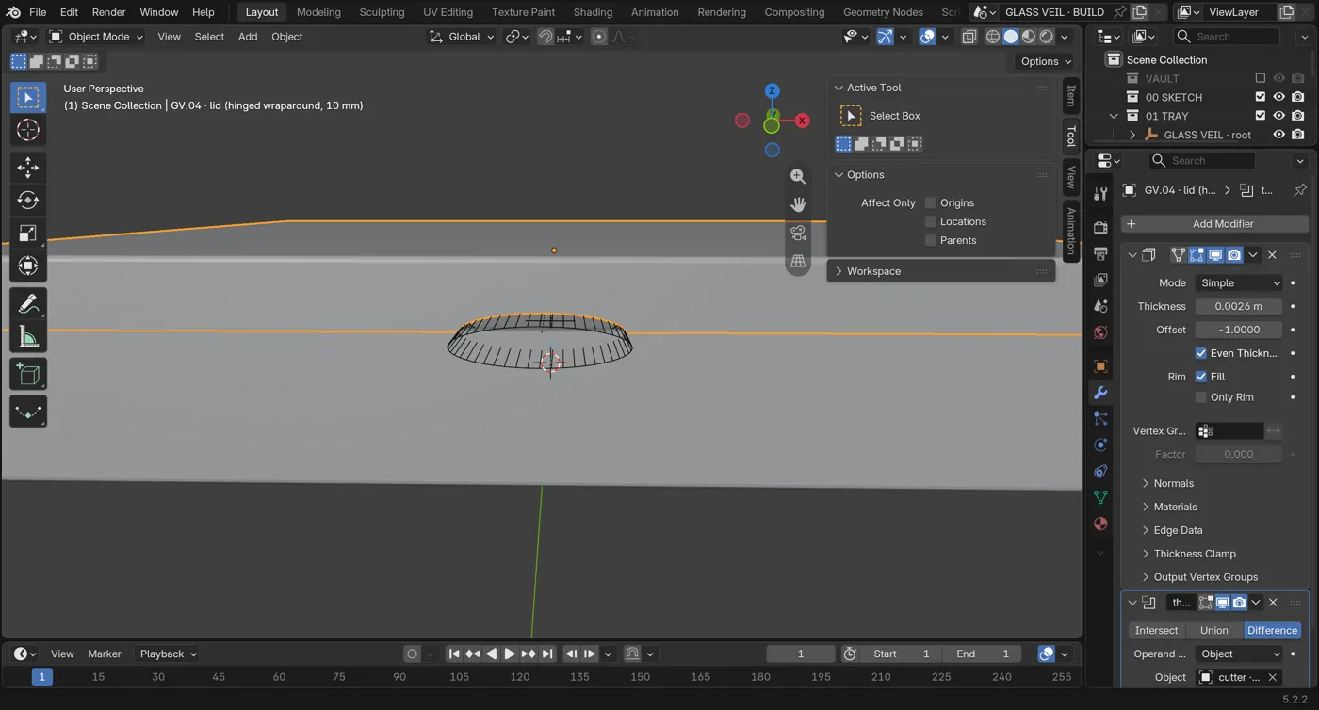Enable the Even Thickness checkbox

coord(1201,353)
